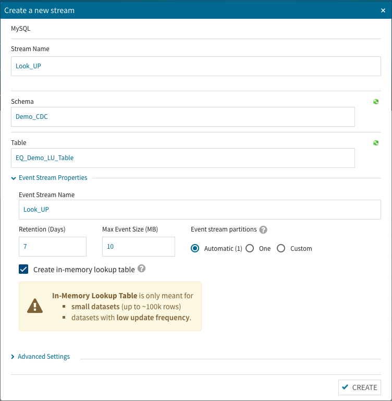Viewport: 392px width, 401px height.
Task: Open help for in-memory lookup table
Action: pos(141,269)
